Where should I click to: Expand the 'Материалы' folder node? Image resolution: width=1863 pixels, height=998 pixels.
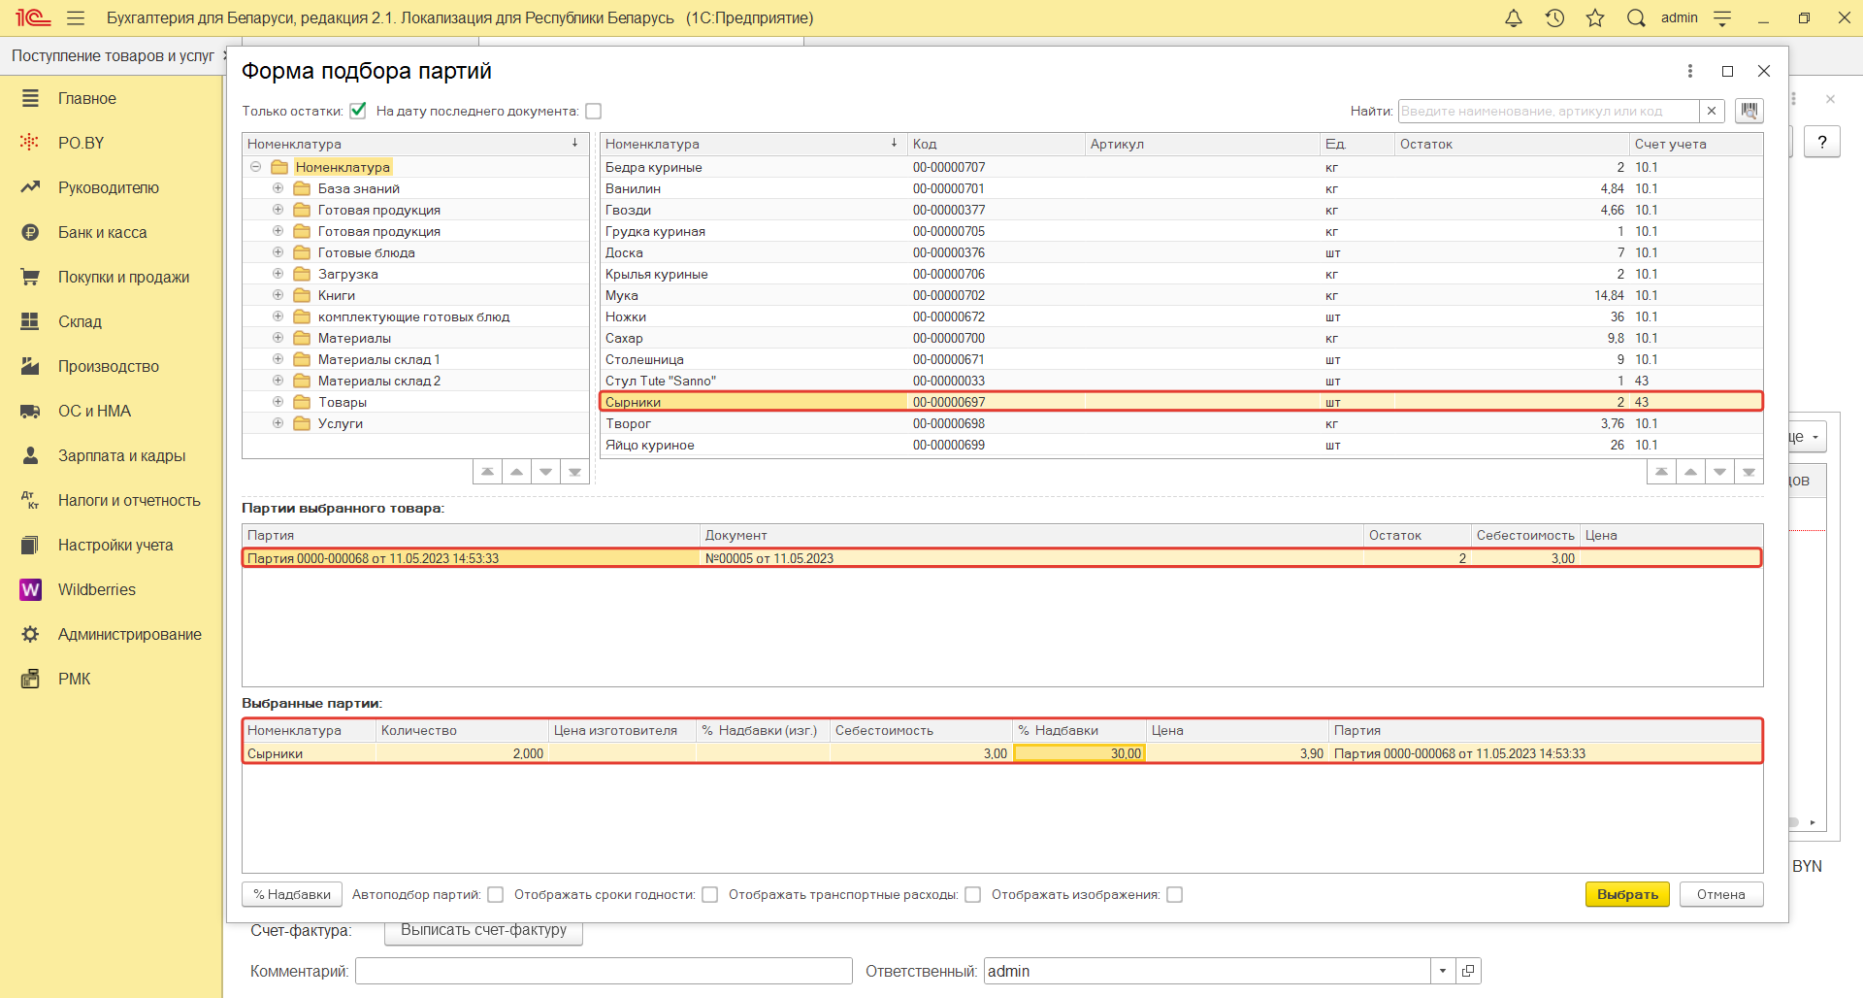[278, 338]
